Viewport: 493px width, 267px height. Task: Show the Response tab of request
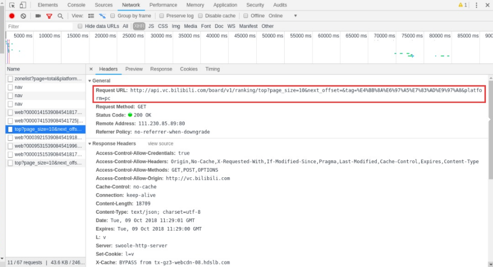coord(161,69)
